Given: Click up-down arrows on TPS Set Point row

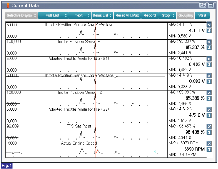Looking at the screenshot, I should point(209,133).
